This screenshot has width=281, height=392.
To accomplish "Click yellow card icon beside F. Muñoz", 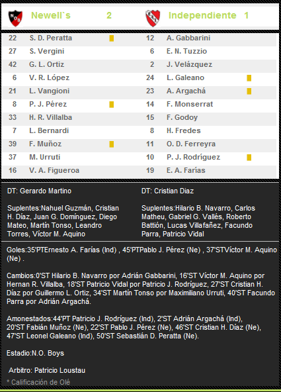I will coord(112,144).
